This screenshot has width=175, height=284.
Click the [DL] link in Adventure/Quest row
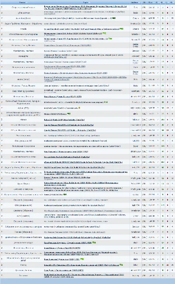coord(144,18)
